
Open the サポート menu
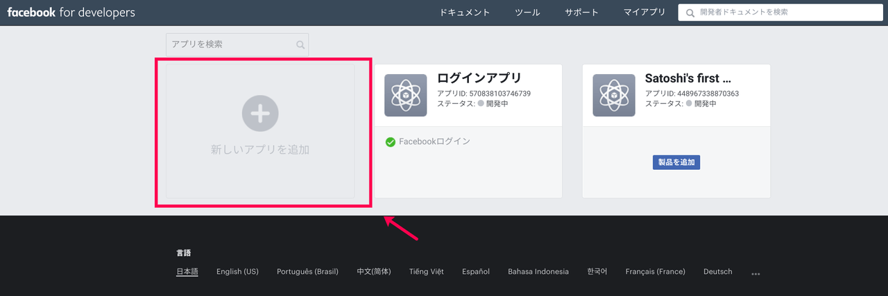pyautogui.click(x=581, y=12)
